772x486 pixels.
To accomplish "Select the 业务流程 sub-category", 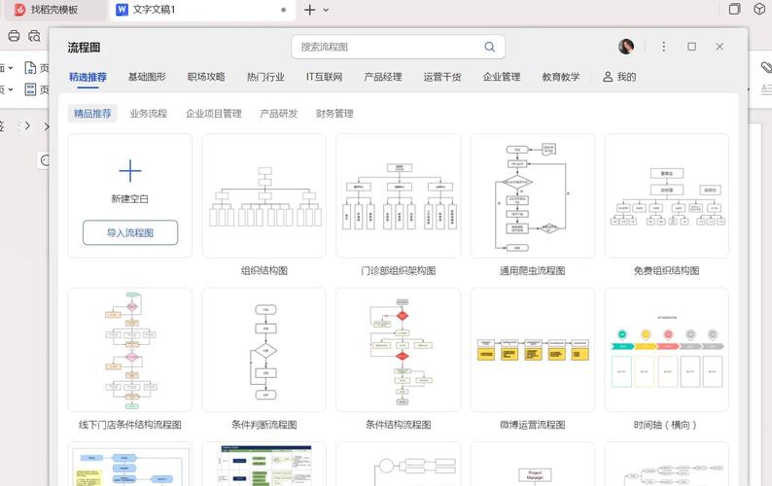I will (148, 114).
